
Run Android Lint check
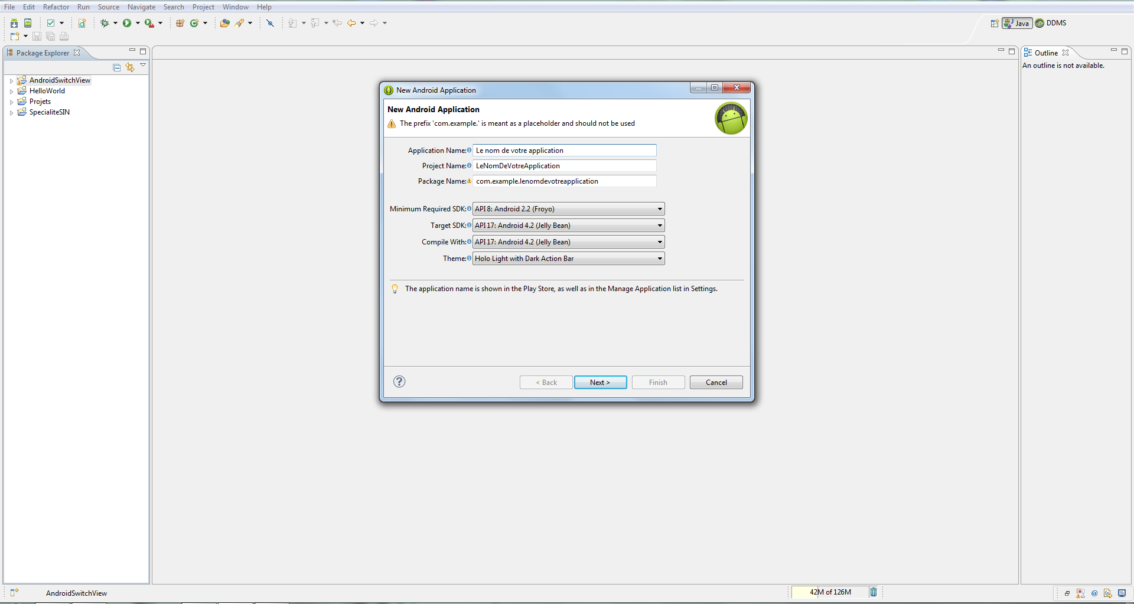(x=51, y=23)
